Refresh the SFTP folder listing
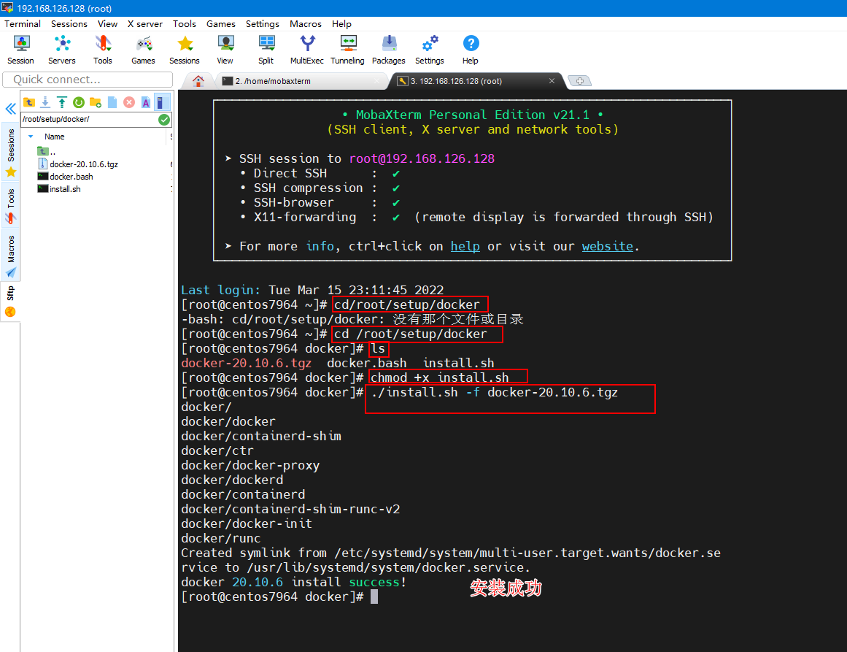Image resolution: width=847 pixels, height=652 pixels. [79, 102]
